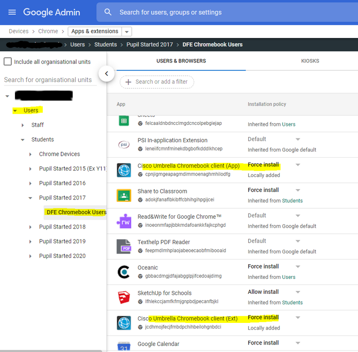Click the Cisco Umbrella (App) globe icon

124,170
